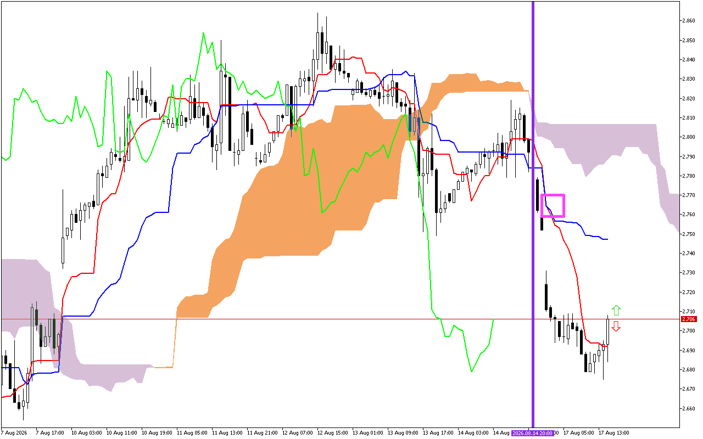This screenshot has width=703, height=439.
Task: Select the 2.840 price level label
Action: tap(688, 59)
